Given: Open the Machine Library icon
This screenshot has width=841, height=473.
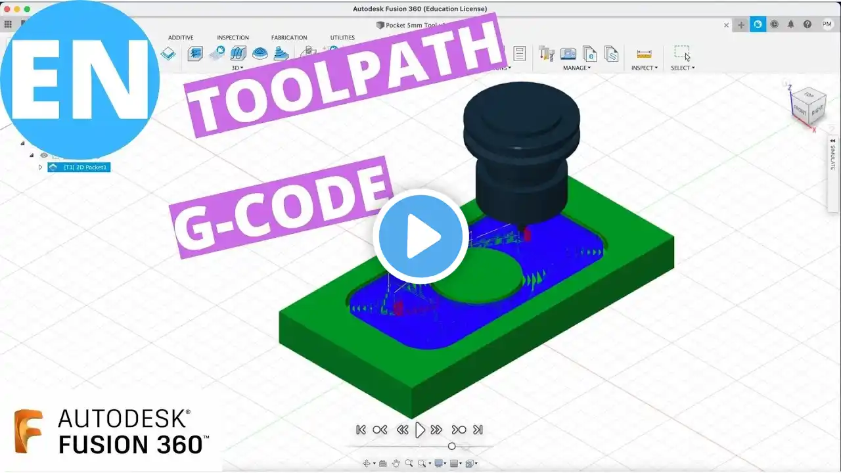Looking at the screenshot, I should click(568, 53).
